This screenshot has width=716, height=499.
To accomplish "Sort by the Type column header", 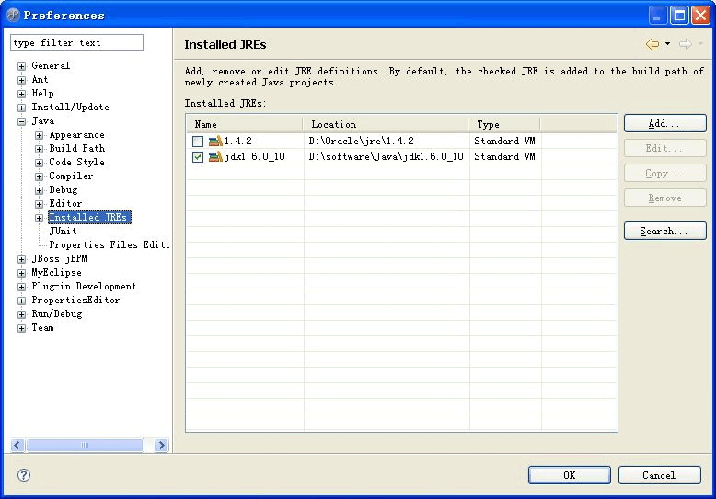I will point(504,124).
